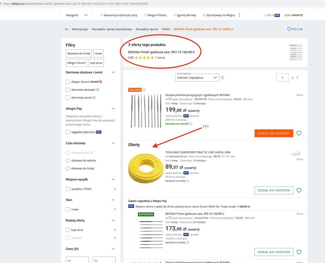Click PAY badge under 199,00 zł price

click(x=186, y=116)
